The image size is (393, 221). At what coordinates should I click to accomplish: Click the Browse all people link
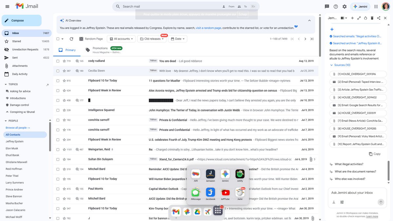coord(18,128)
